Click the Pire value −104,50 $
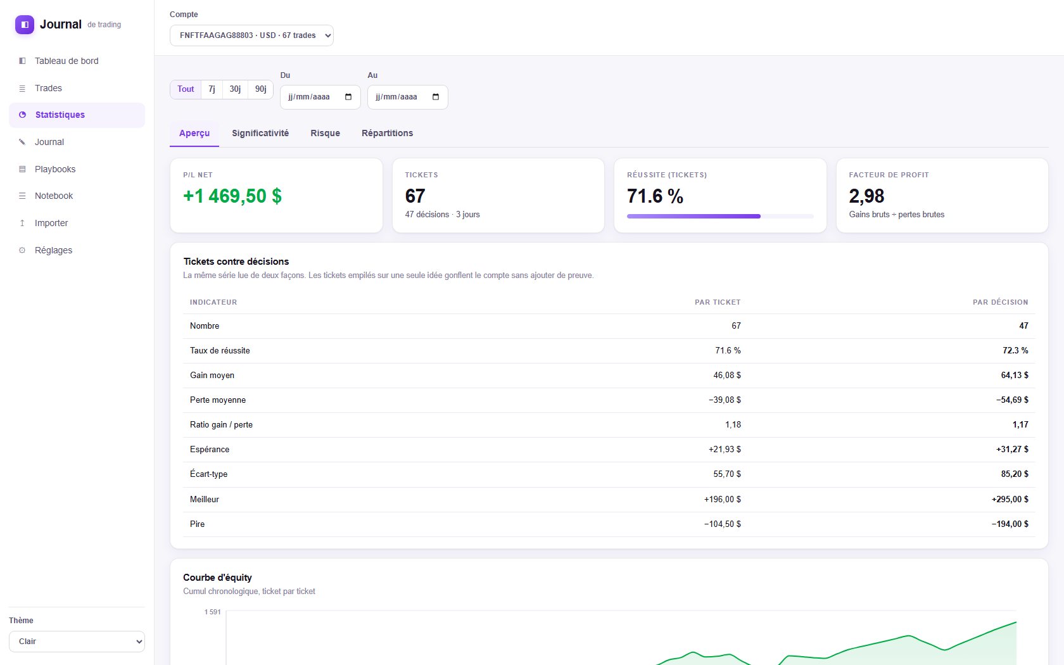 click(x=723, y=524)
